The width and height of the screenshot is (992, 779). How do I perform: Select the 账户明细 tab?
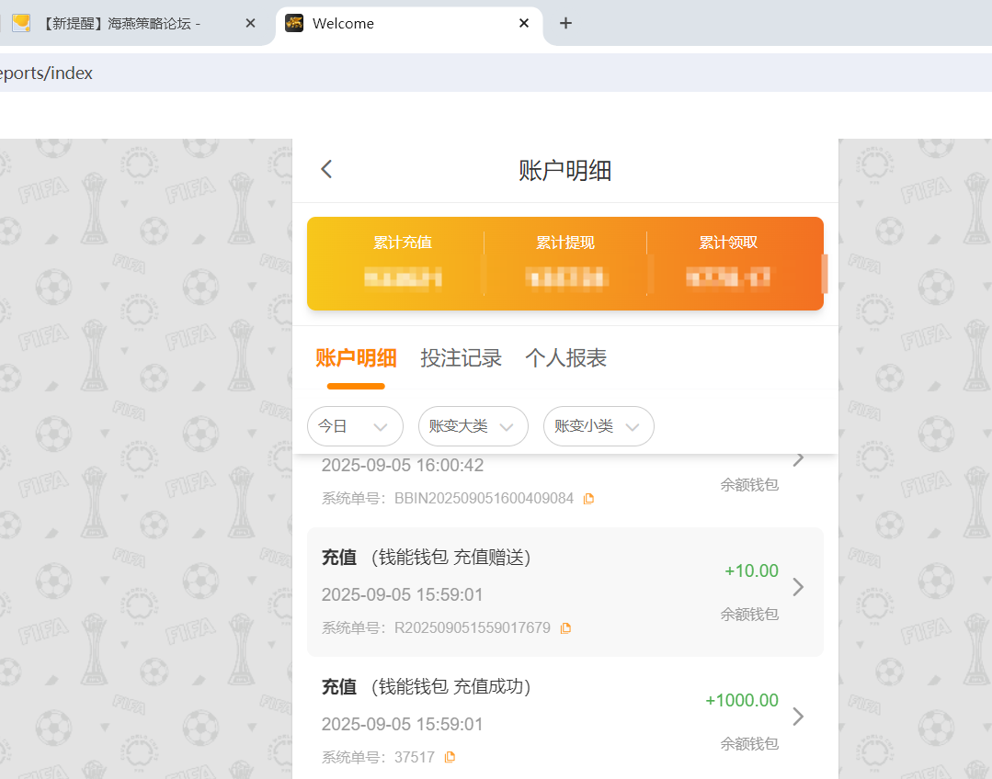[x=356, y=358]
